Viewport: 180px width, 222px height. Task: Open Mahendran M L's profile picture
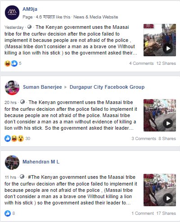click(12, 163)
